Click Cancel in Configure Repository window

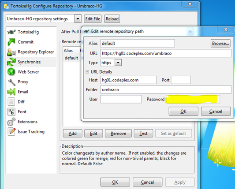pos(147,182)
